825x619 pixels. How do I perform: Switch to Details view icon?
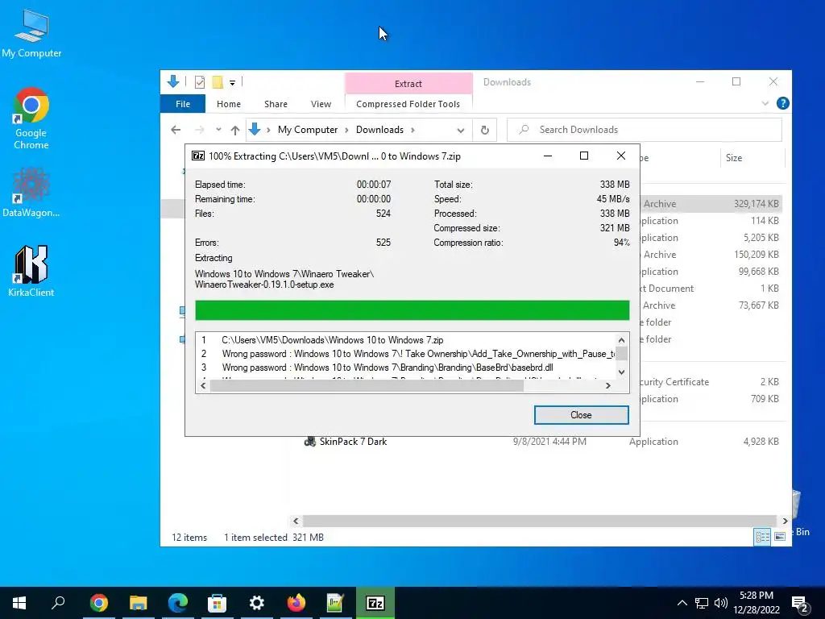(x=762, y=536)
